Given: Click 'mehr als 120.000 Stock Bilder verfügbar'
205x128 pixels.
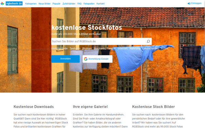Looking at the screenshot, I should point(76,34).
